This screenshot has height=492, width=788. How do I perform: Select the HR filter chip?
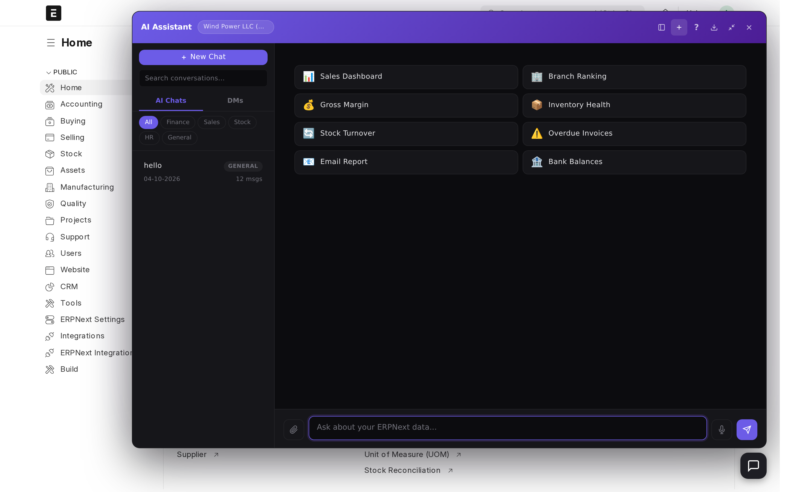[x=149, y=137]
